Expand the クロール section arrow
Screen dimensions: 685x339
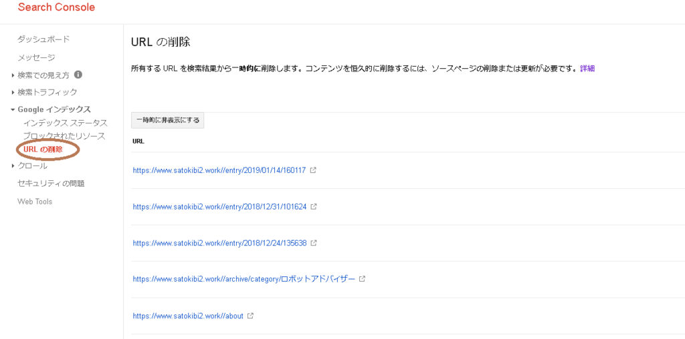tap(13, 166)
